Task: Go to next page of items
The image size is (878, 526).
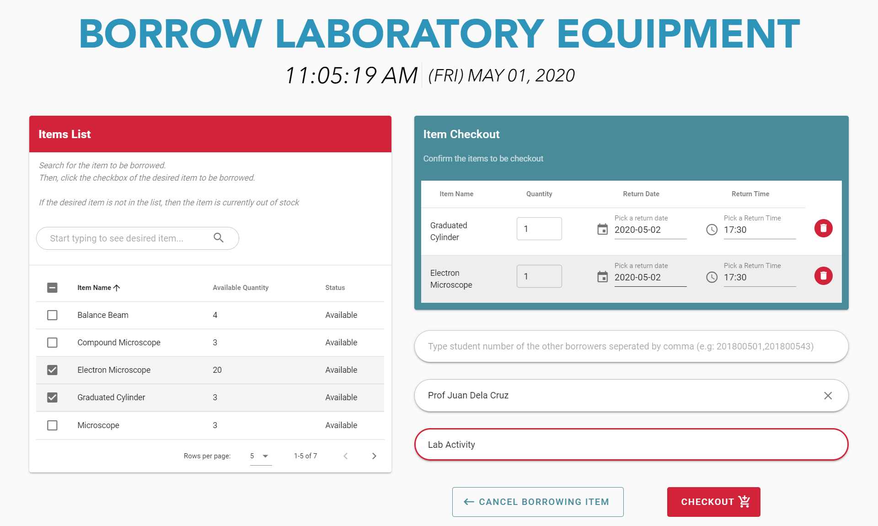Action: 374,456
